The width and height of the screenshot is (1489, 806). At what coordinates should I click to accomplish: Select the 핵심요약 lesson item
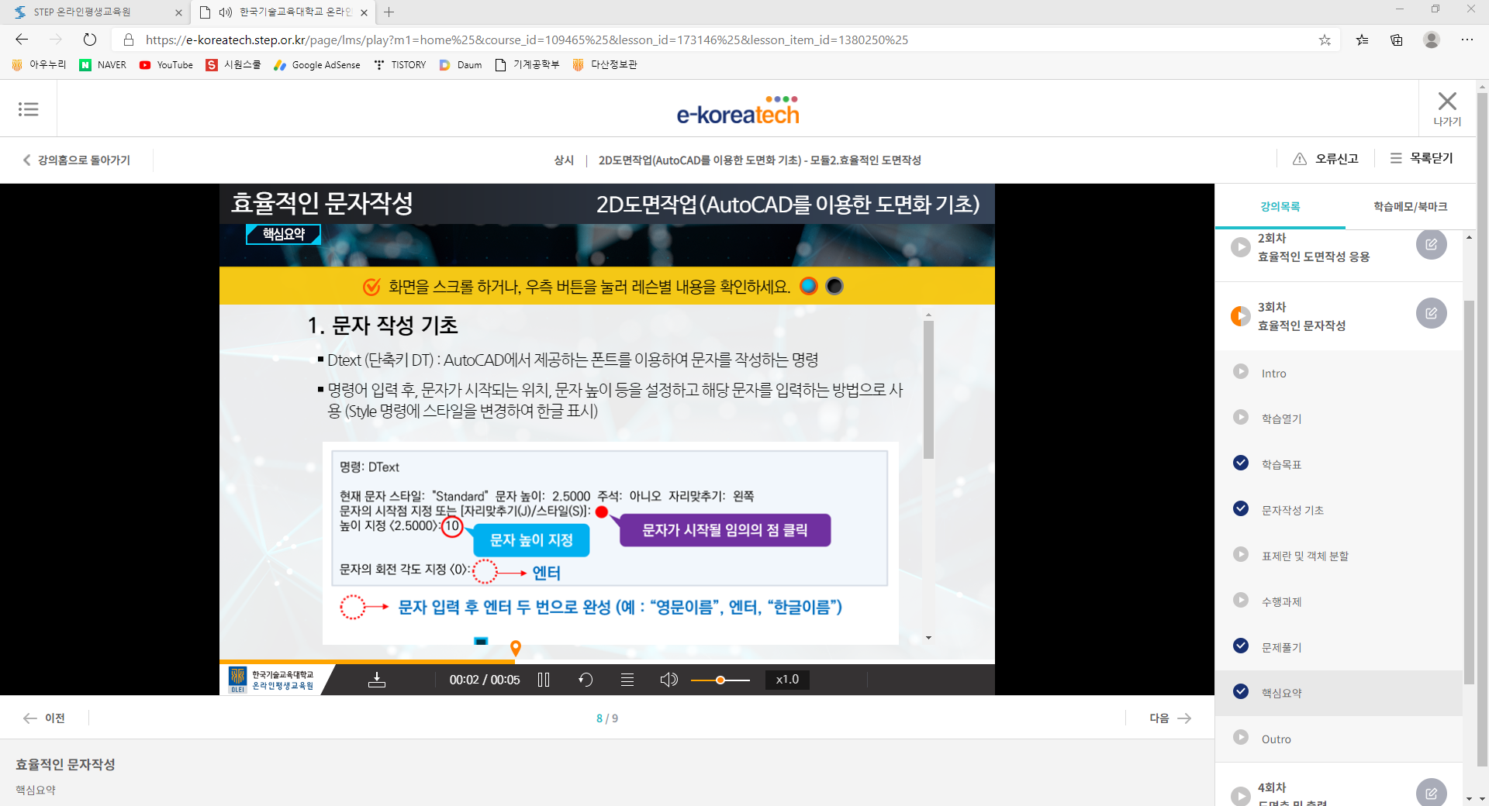pyautogui.click(x=1281, y=693)
